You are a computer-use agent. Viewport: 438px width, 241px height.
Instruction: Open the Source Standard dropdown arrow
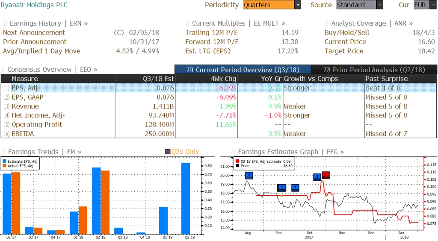coord(380,5)
